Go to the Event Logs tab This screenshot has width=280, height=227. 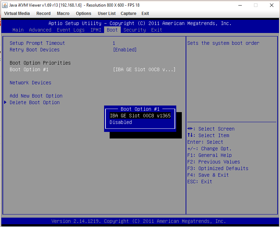[71, 30]
